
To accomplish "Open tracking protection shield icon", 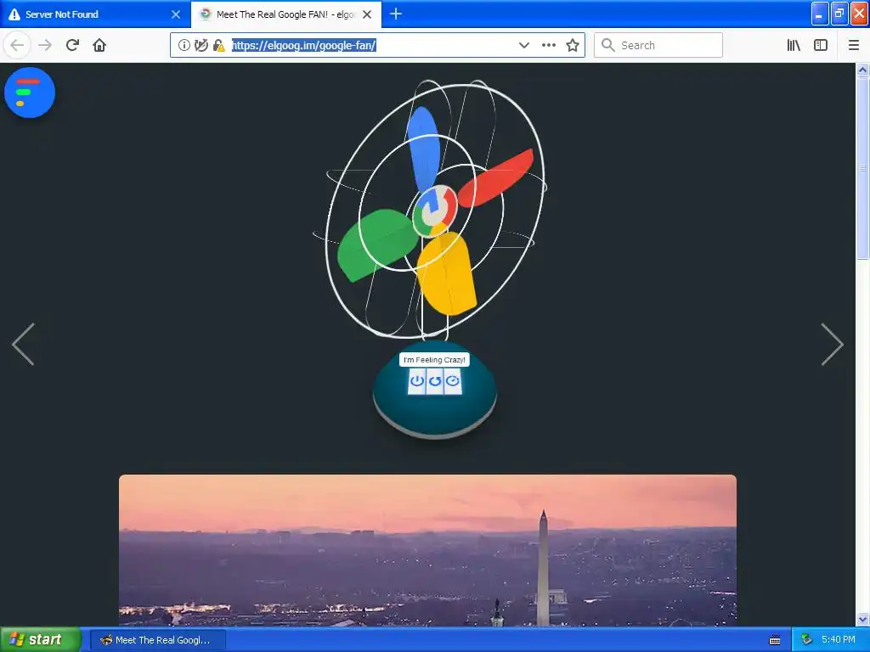I will point(201,46).
